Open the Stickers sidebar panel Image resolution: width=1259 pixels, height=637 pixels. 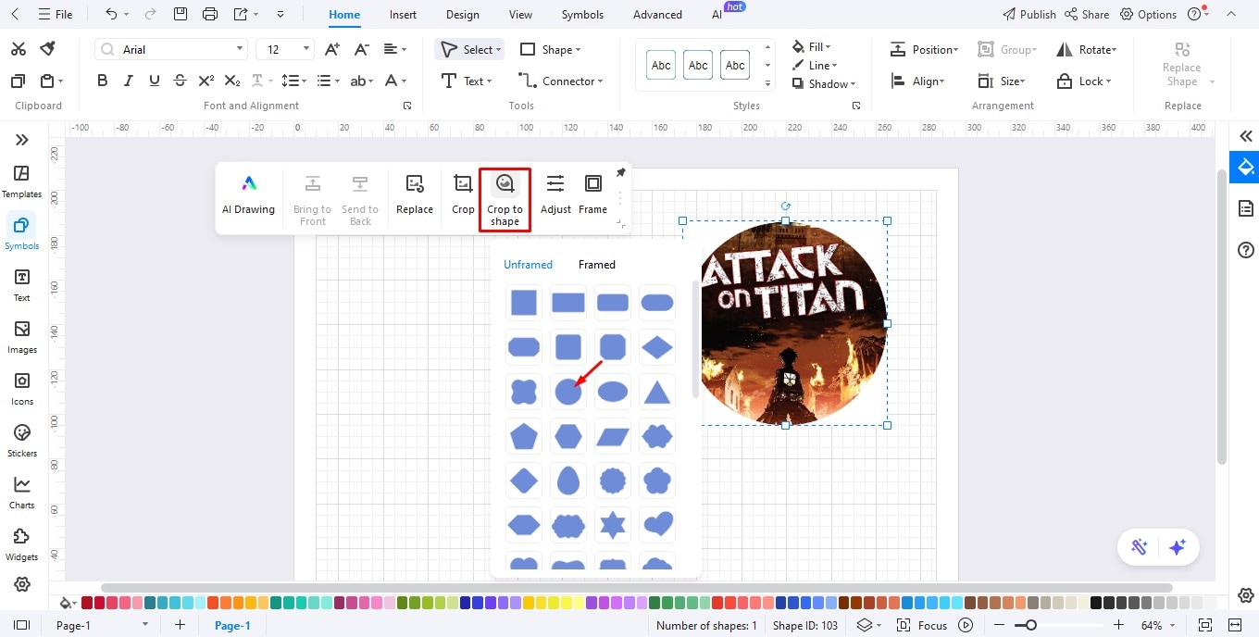pos(22,441)
